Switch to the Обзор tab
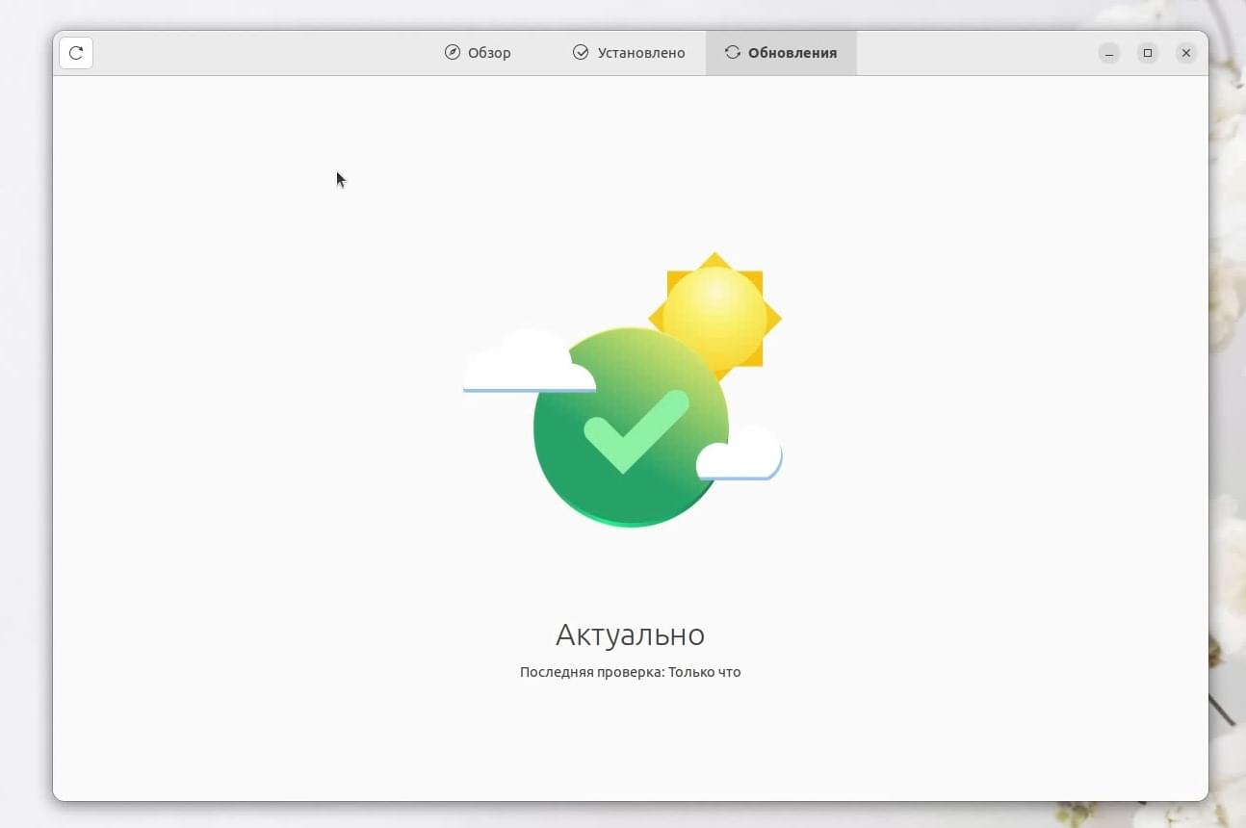The width and height of the screenshot is (1246, 828). (478, 53)
